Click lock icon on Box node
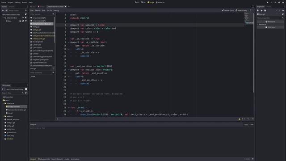The height and width of the screenshot is (161, 286). [x=20, y=21]
